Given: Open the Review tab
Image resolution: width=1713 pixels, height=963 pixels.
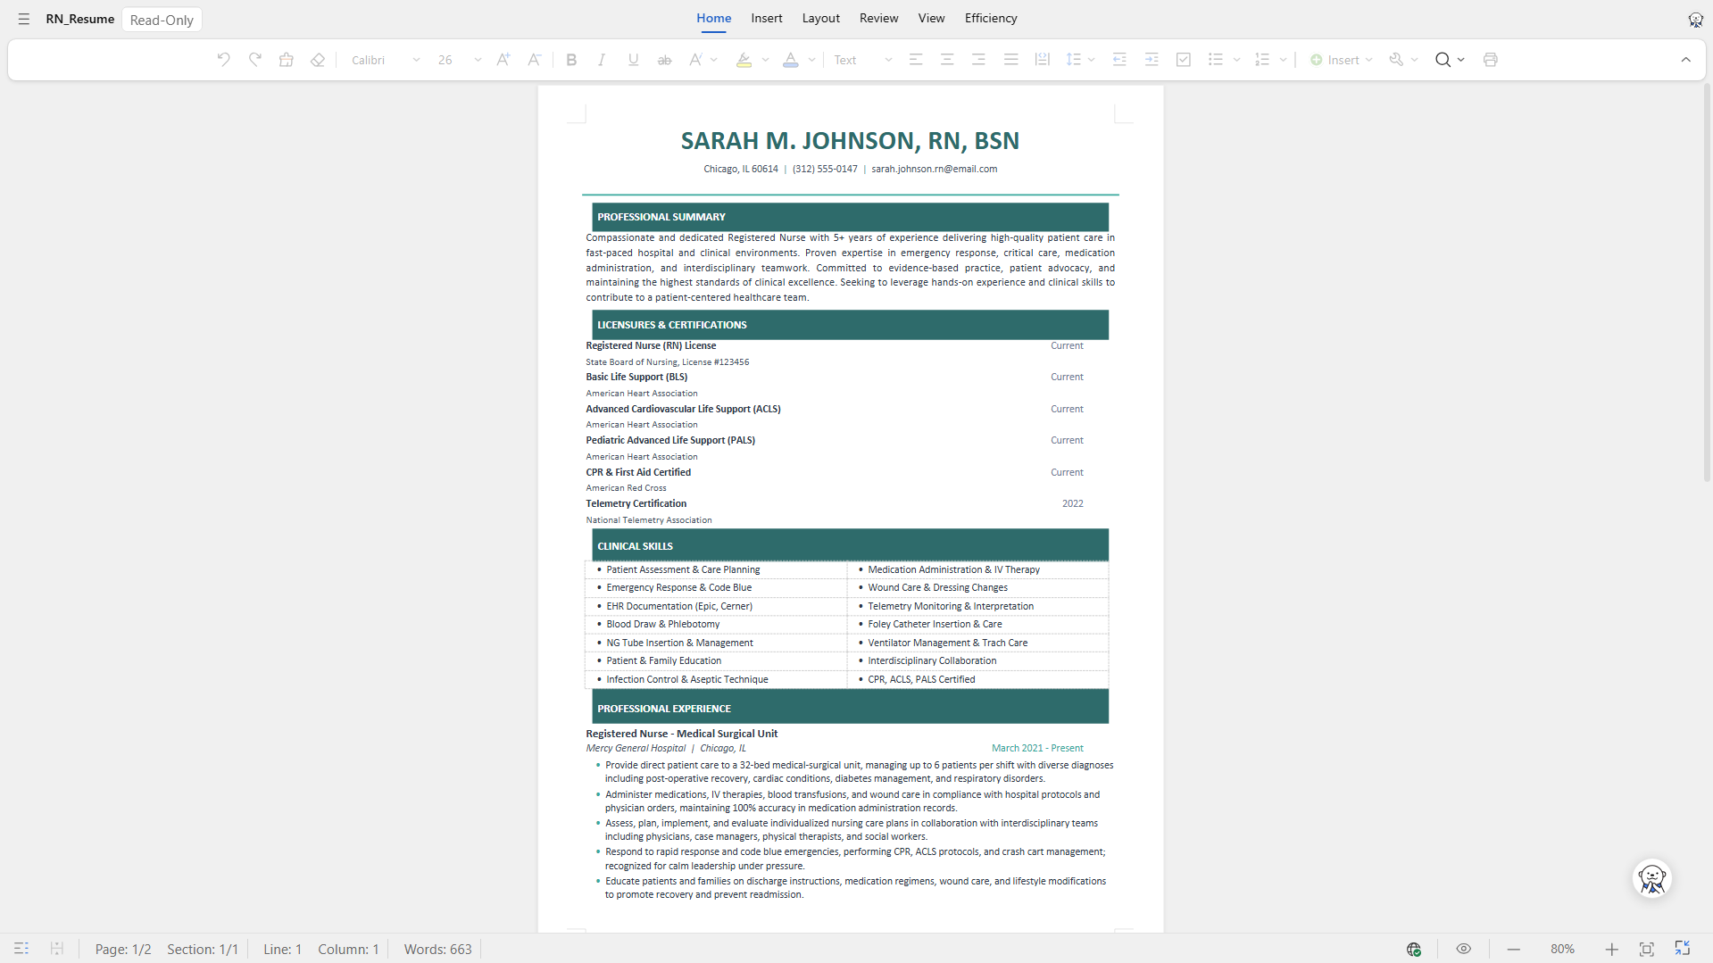Looking at the screenshot, I should [x=879, y=19].
